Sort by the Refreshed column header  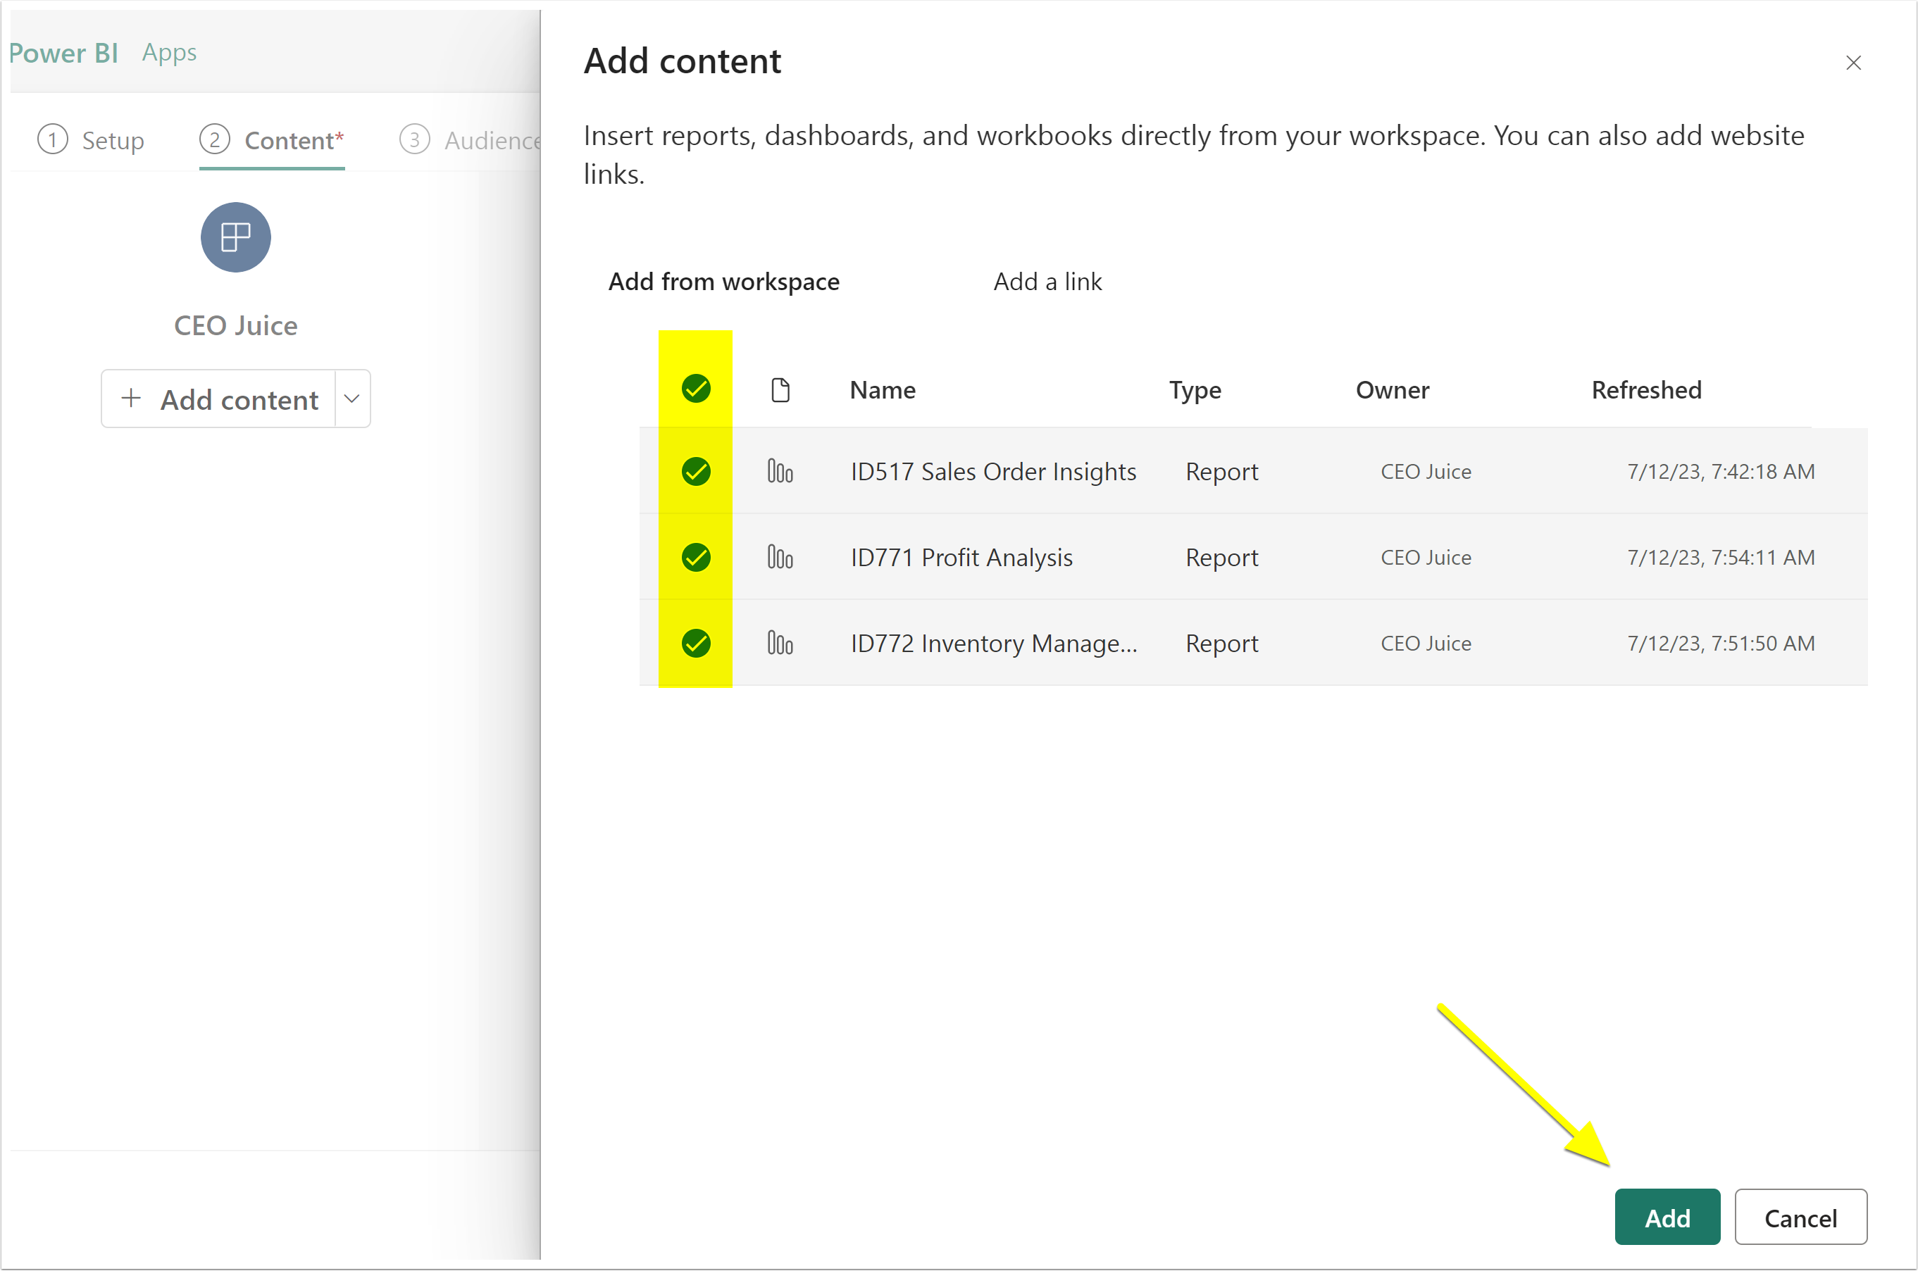point(1645,390)
